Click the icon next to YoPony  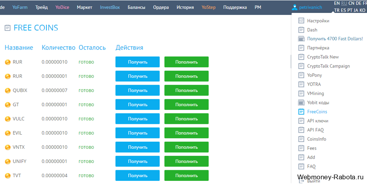[301, 75]
